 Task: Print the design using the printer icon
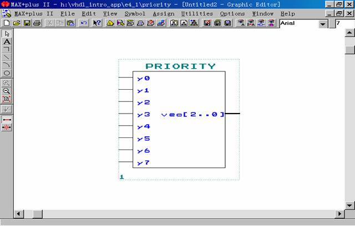click(x=37, y=23)
